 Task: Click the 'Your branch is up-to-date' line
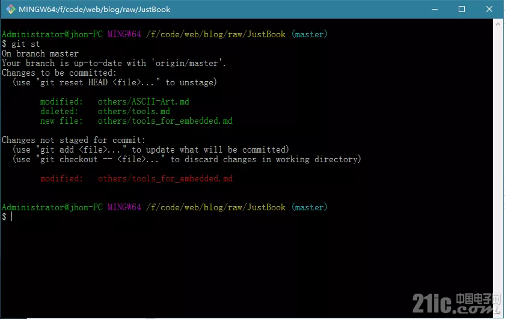tap(114, 64)
